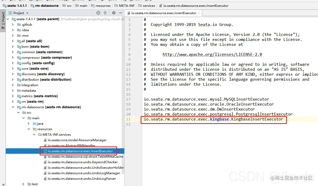318x186 pixels.
Task: Select the rm [seata-rm] module row
Action: [x=65, y=102]
